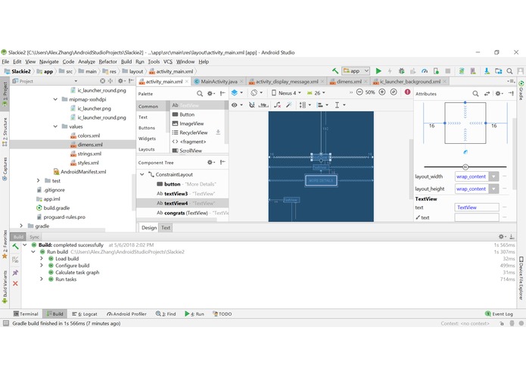This screenshot has width=526, height=374.
Task: Click red X close icon in Build panel
Action: pyautogui.click(x=15, y=283)
